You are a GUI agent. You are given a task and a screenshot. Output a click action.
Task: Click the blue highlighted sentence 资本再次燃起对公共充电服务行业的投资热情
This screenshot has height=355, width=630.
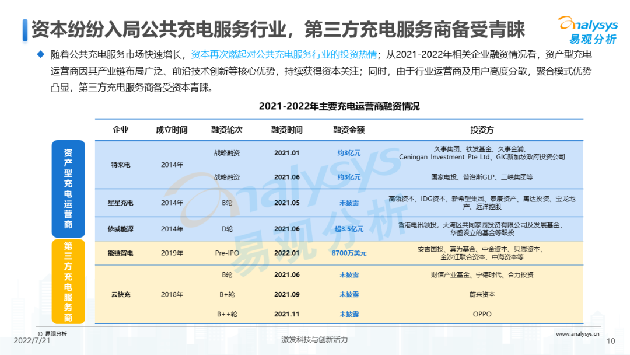click(283, 54)
